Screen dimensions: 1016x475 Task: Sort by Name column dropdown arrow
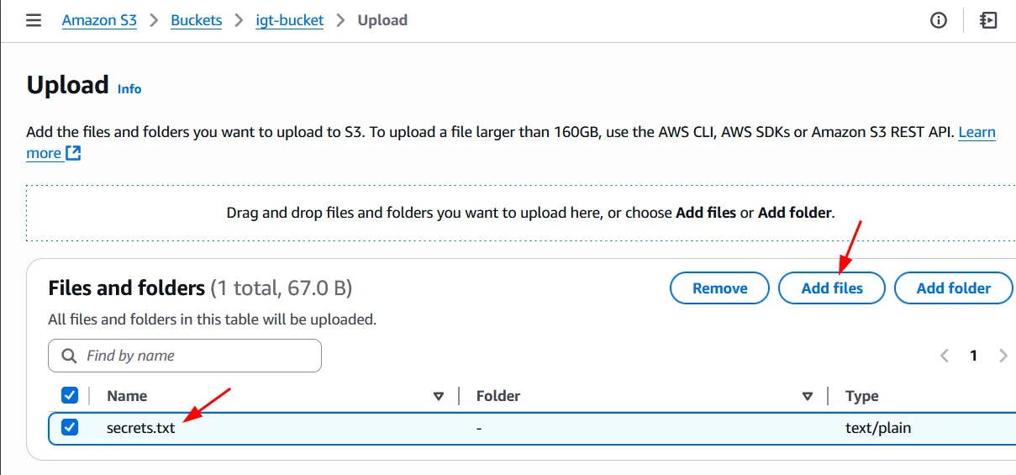click(438, 396)
